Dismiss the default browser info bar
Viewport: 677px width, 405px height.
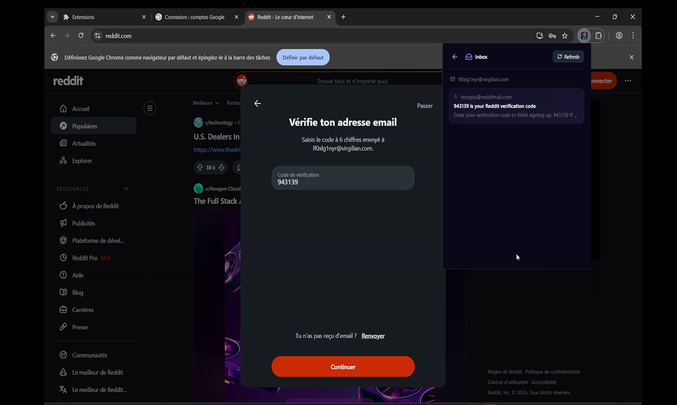coord(631,57)
